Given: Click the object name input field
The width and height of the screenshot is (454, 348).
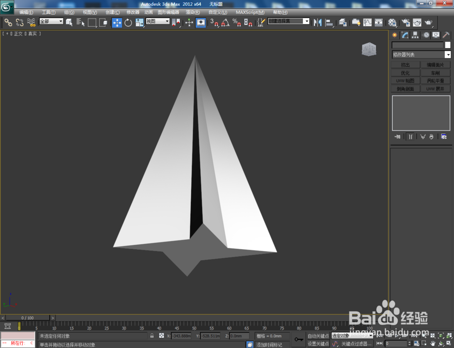Looking at the screenshot, I should point(418,45).
